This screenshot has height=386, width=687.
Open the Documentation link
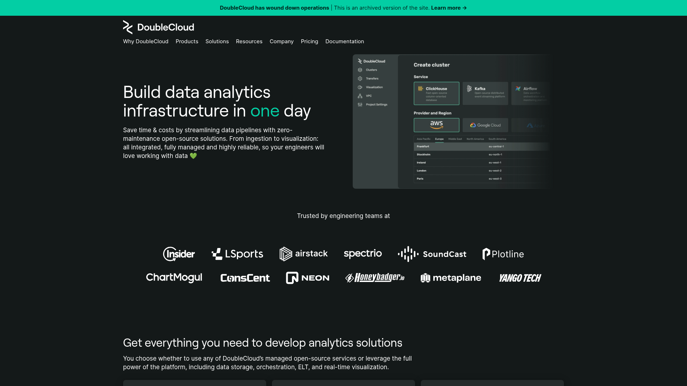345,41
